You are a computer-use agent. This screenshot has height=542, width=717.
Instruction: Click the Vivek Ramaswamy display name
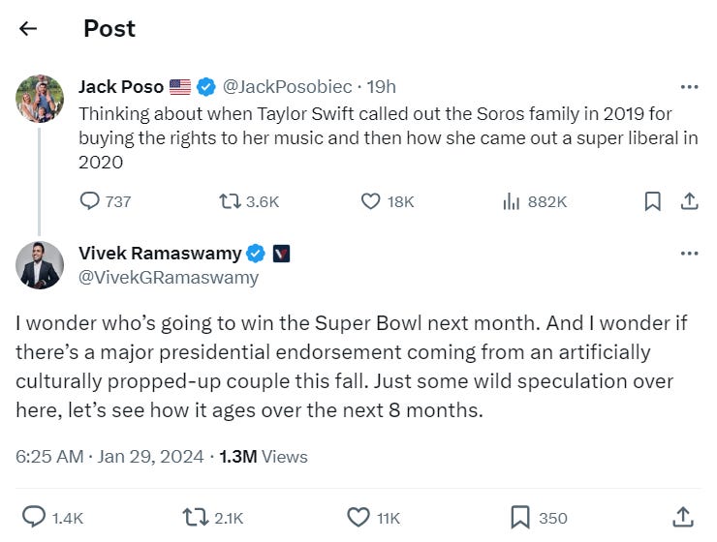point(159,254)
